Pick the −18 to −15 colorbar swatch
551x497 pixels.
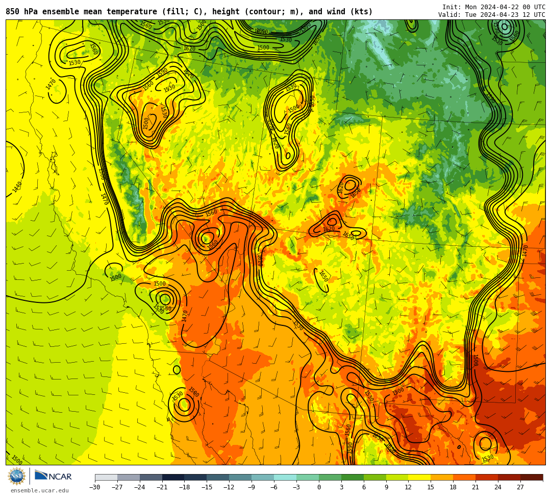[x=196, y=477]
